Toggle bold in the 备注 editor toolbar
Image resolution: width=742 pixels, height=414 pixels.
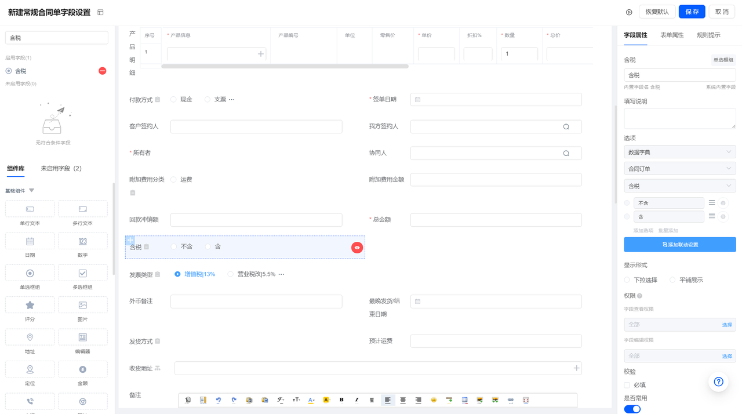[x=341, y=400]
